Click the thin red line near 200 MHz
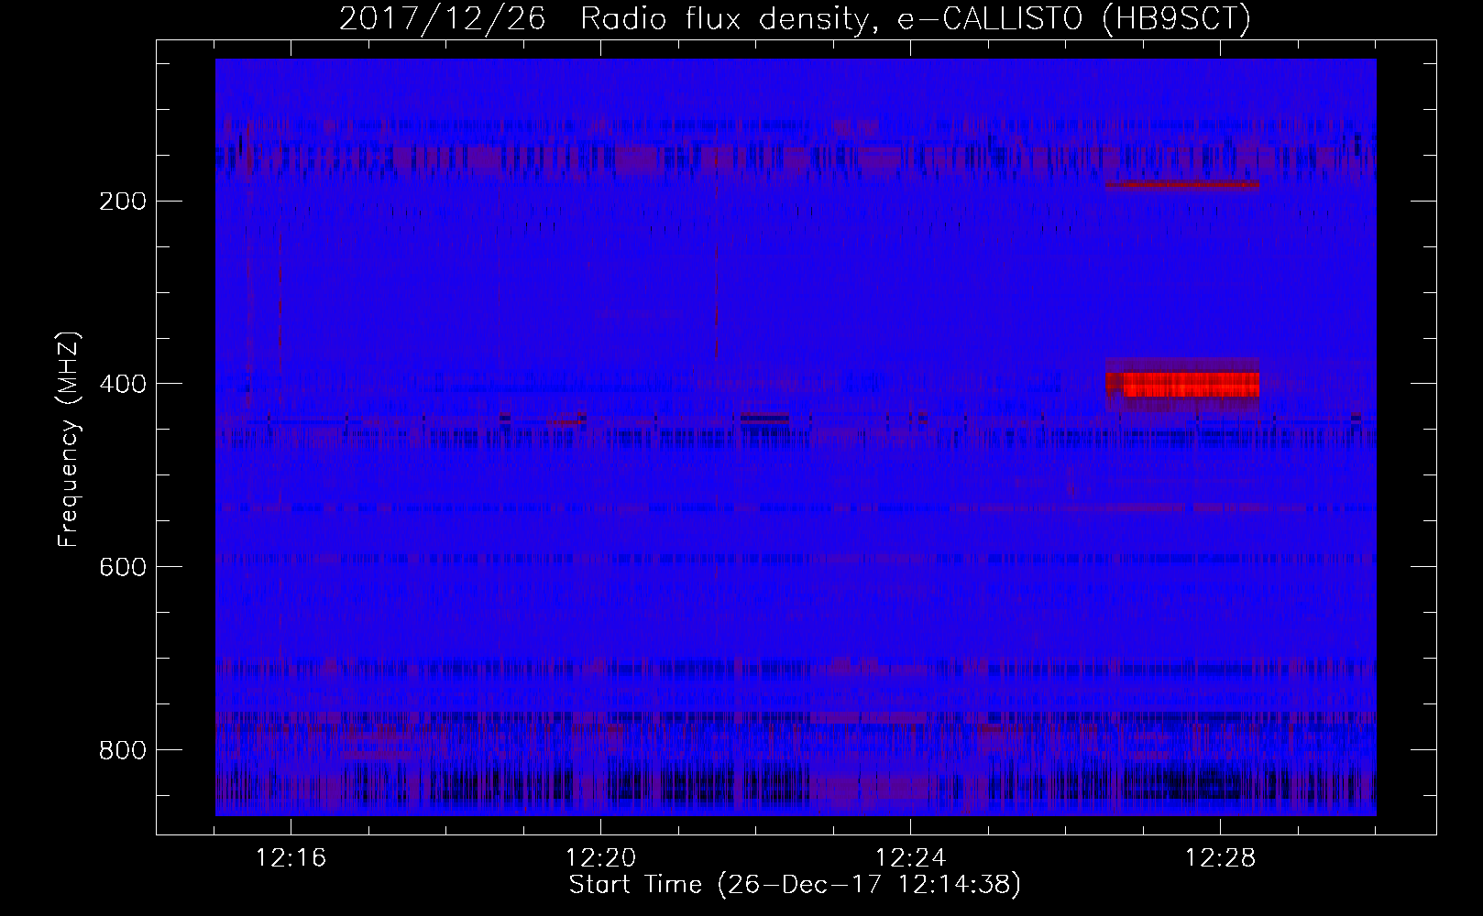Screen dimensions: 1483x916 click(1182, 185)
